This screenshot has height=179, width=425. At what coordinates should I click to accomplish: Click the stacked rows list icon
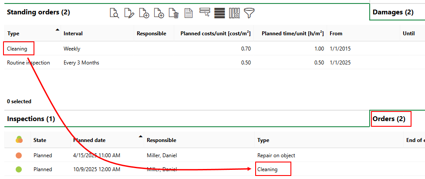click(219, 13)
